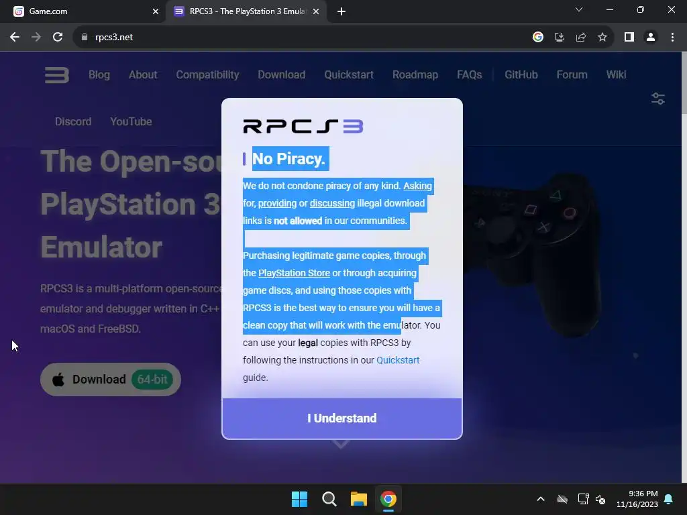This screenshot has width=687, height=515.
Task: Open the notification bell icon
Action: (669, 499)
